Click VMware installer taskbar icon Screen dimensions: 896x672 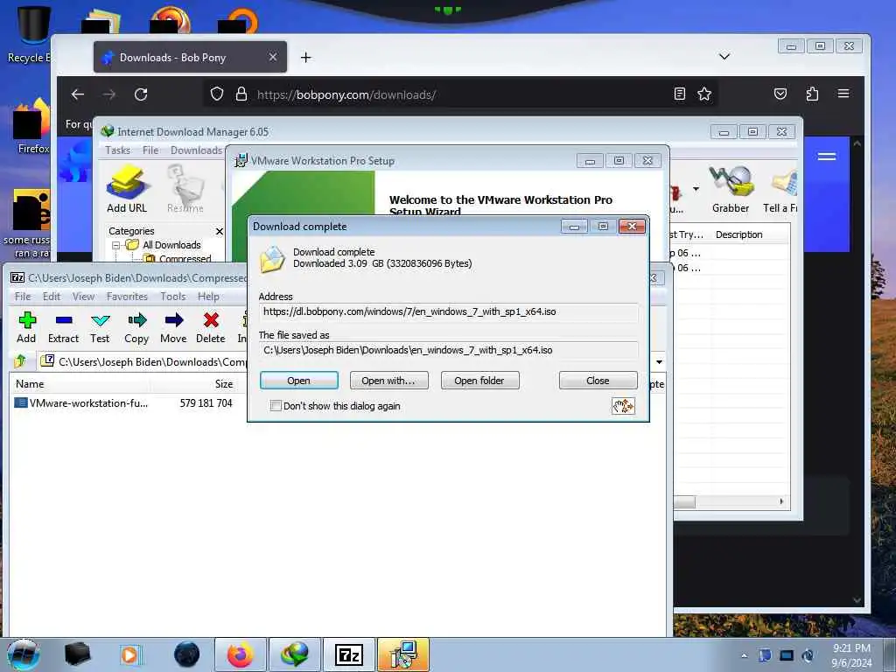(x=402, y=654)
